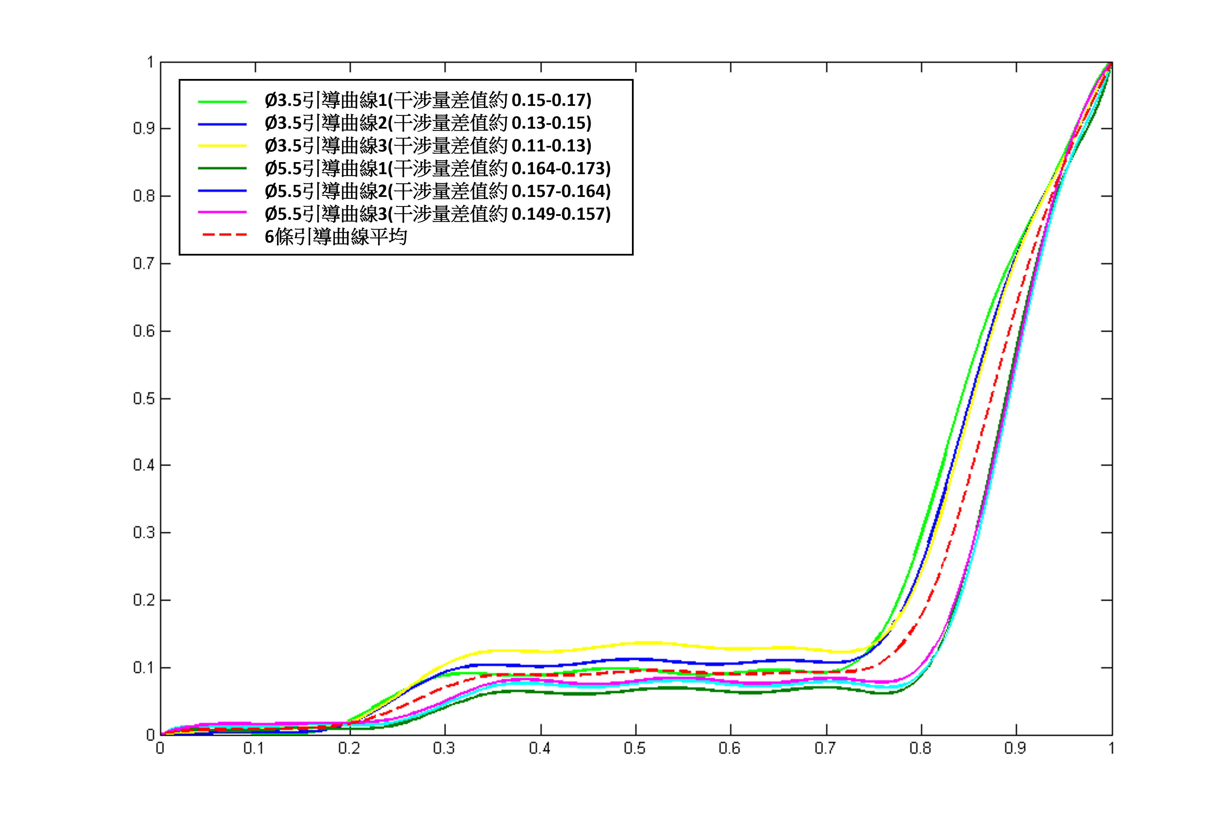Click the x-axis tick label 0.2
The height and width of the screenshot is (826, 1228).
[x=349, y=748]
